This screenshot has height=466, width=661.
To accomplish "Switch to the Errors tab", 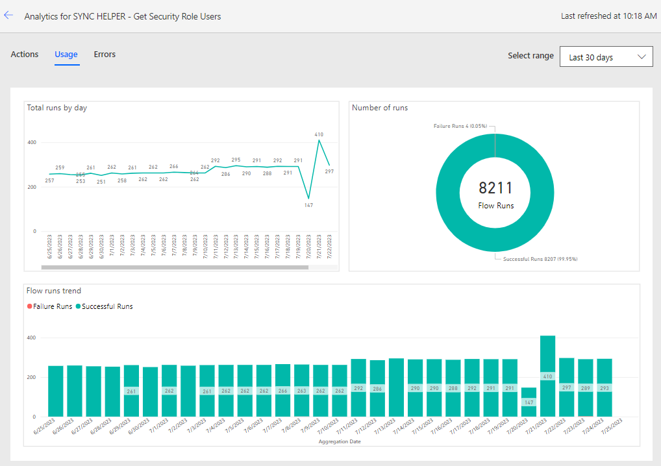I will tap(105, 55).
